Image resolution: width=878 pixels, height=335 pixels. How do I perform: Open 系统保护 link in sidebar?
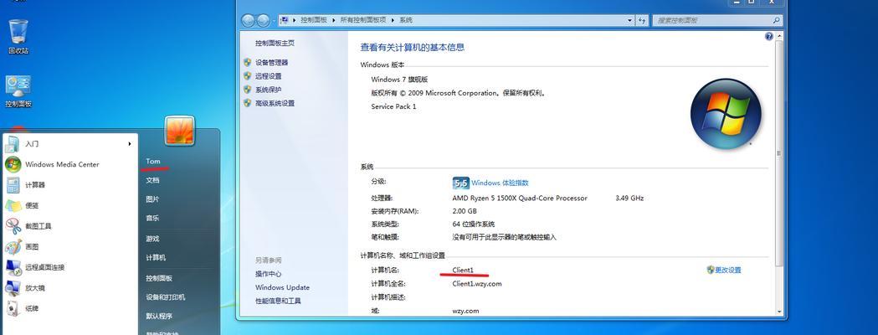pyautogui.click(x=268, y=90)
